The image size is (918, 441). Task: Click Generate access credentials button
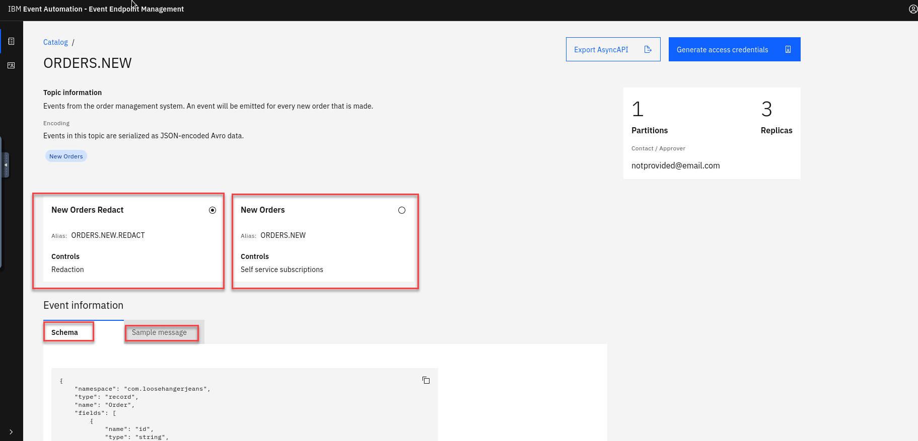(734, 49)
